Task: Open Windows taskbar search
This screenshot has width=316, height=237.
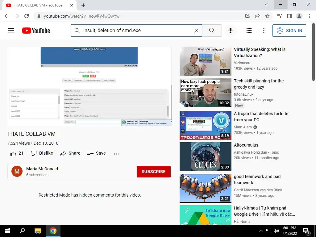Action: [22, 231]
